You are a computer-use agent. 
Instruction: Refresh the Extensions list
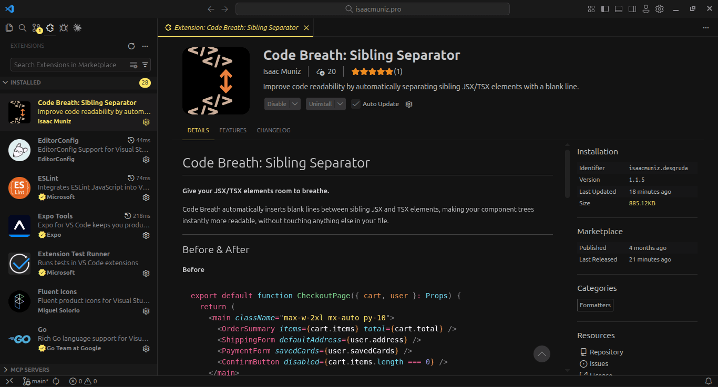(131, 46)
